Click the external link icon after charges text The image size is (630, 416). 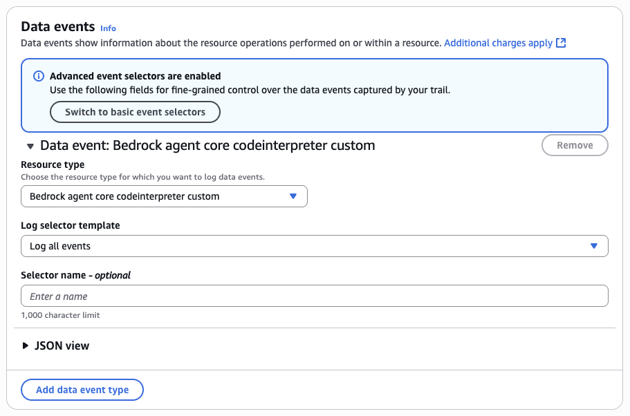tap(561, 43)
